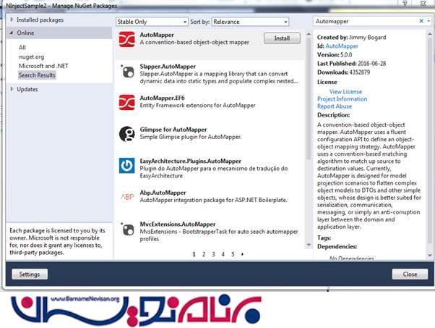Open the Report Abuse link
The image size is (435, 328).
pyautogui.click(x=335, y=106)
